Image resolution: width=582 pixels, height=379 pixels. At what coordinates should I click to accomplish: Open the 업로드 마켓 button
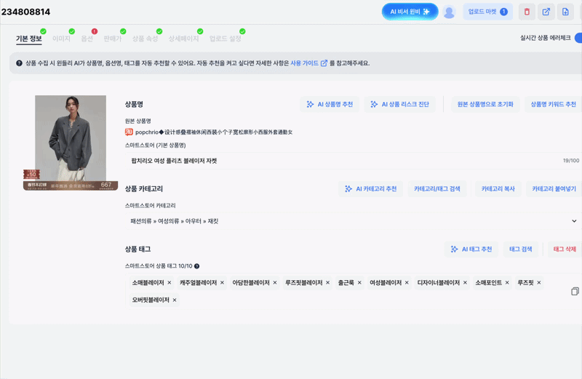(x=487, y=12)
